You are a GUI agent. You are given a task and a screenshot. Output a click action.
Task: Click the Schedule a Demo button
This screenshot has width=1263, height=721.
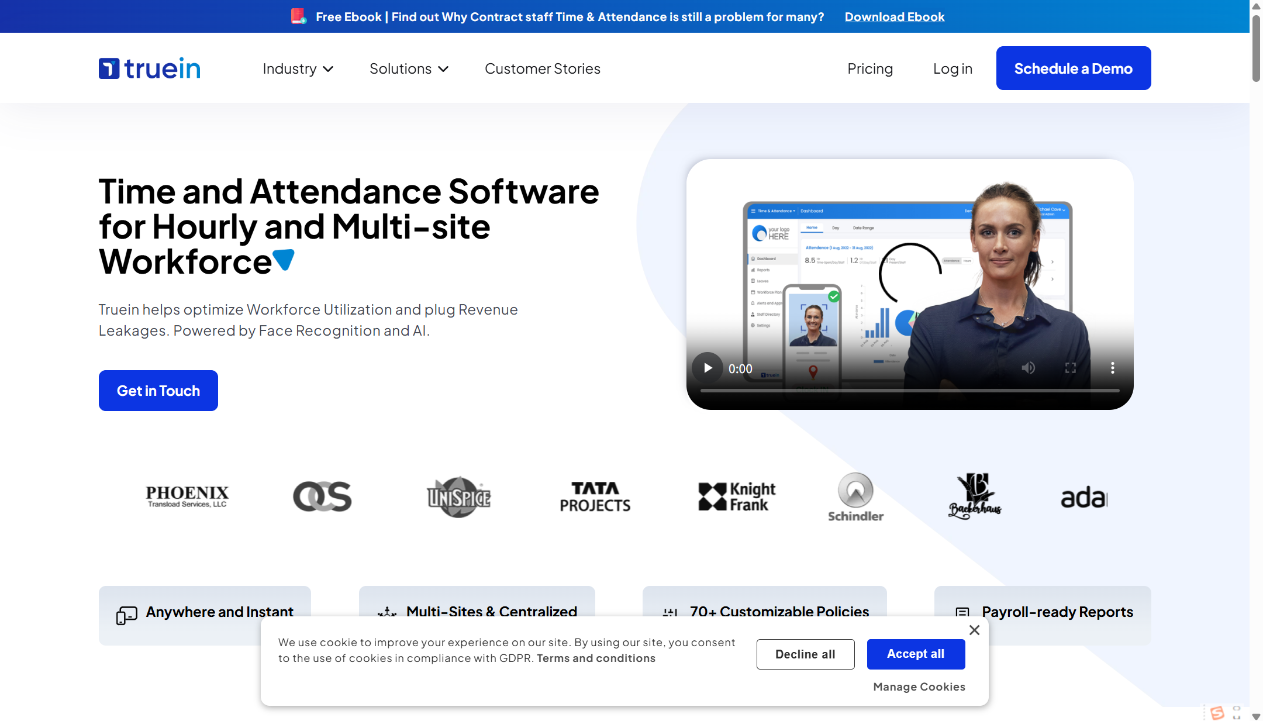point(1073,68)
